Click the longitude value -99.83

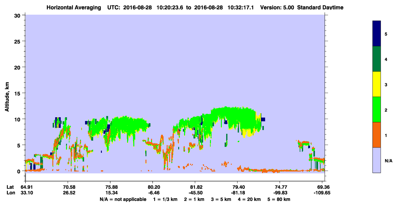[x=280, y=193]
